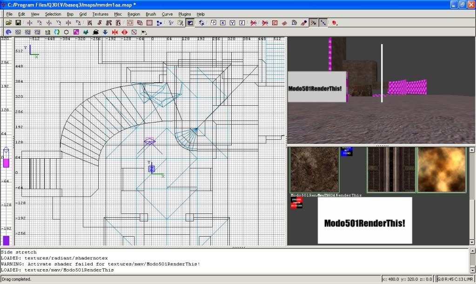This screenshot has height=284, width=476.
Task: Expand the Curve menu
Action: 167,14
